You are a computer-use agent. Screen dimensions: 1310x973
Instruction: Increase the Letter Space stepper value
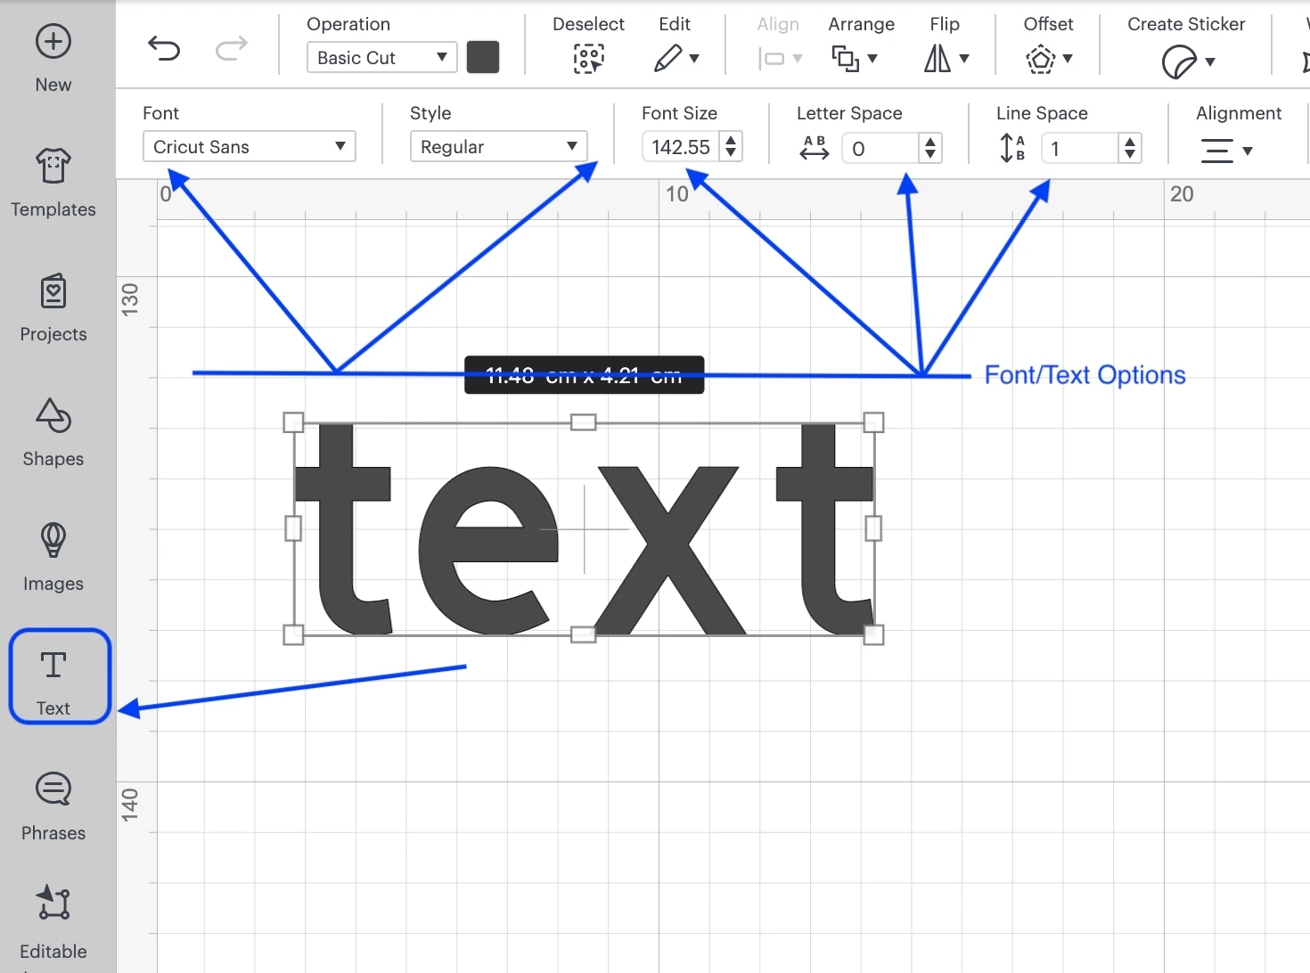coord(930,142)
